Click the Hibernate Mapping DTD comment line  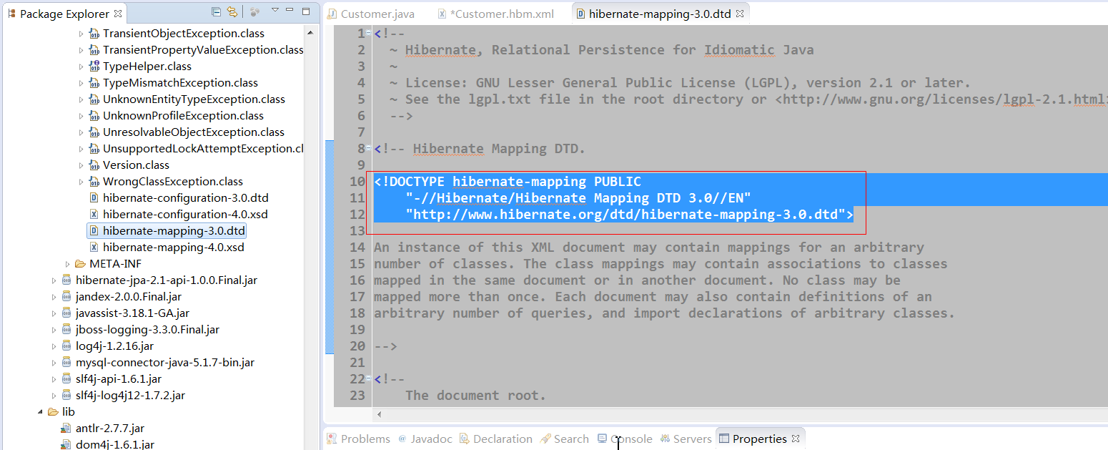pos(480,149)
